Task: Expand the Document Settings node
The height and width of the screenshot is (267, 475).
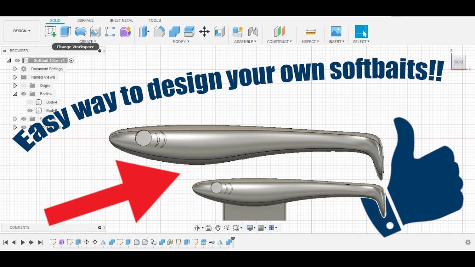Action: 15,69
